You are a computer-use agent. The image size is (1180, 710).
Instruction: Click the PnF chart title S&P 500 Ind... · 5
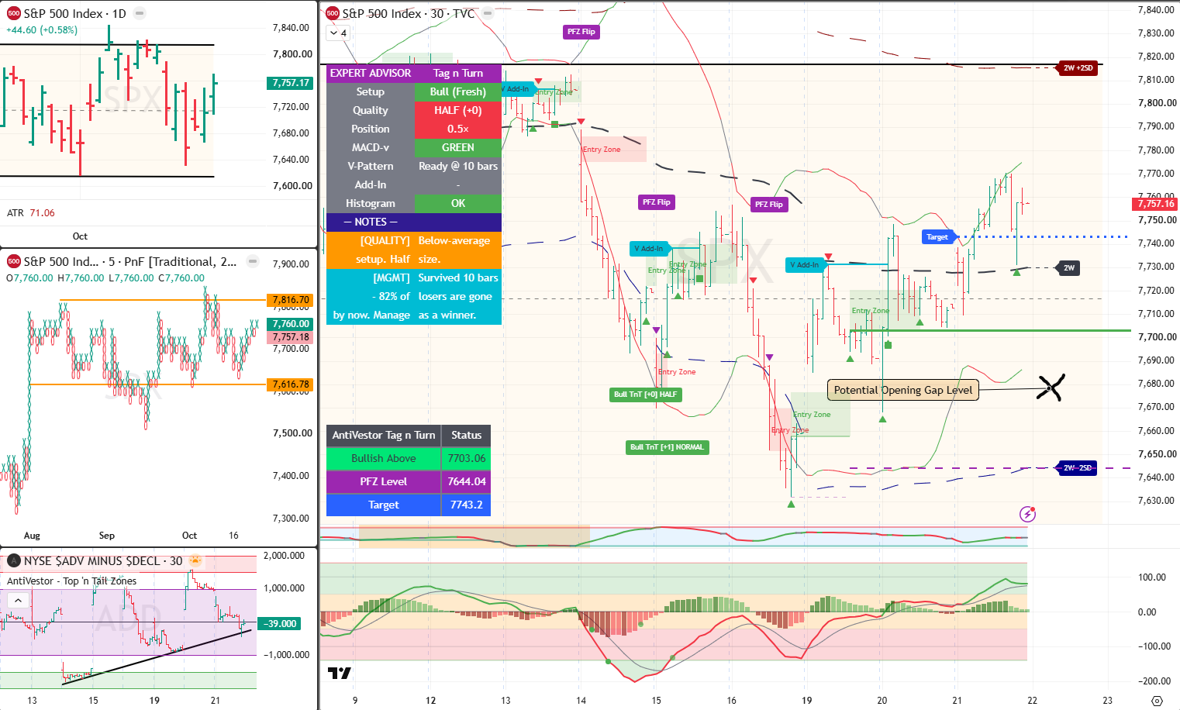tap(130, 261)
